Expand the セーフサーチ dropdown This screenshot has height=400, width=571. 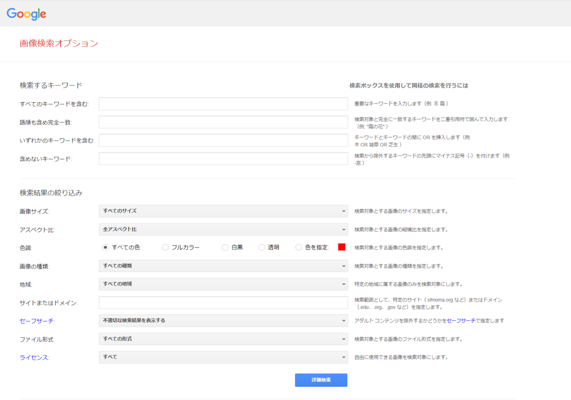pos(224,321)
